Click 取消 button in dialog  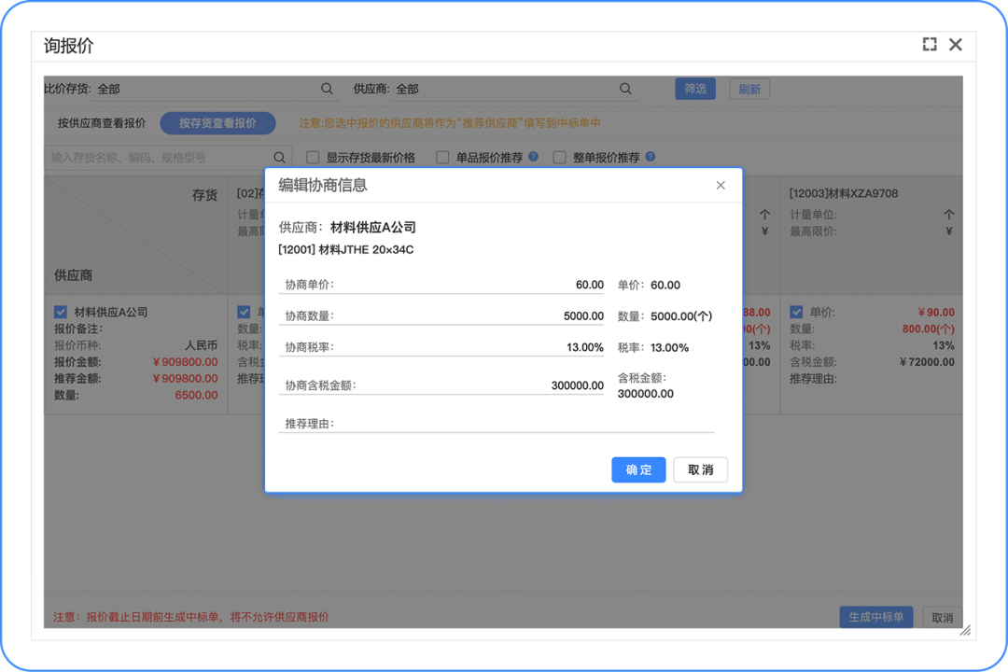700,469
